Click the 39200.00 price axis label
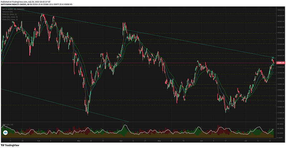The image size is (286, 148). point(281,16)
